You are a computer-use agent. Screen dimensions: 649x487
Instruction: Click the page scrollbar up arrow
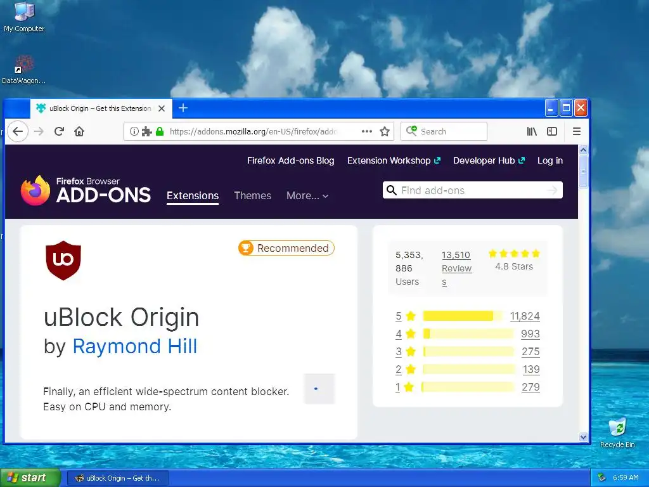(583, 150)
